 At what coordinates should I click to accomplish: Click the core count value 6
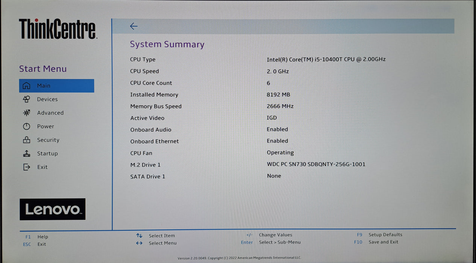(268, 83)
